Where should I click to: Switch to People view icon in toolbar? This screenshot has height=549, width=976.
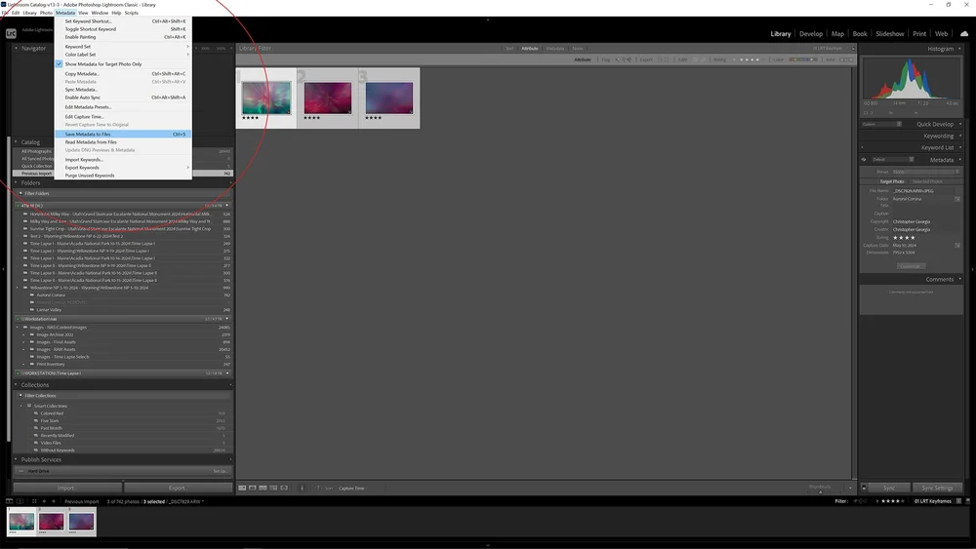coord(284,489)
